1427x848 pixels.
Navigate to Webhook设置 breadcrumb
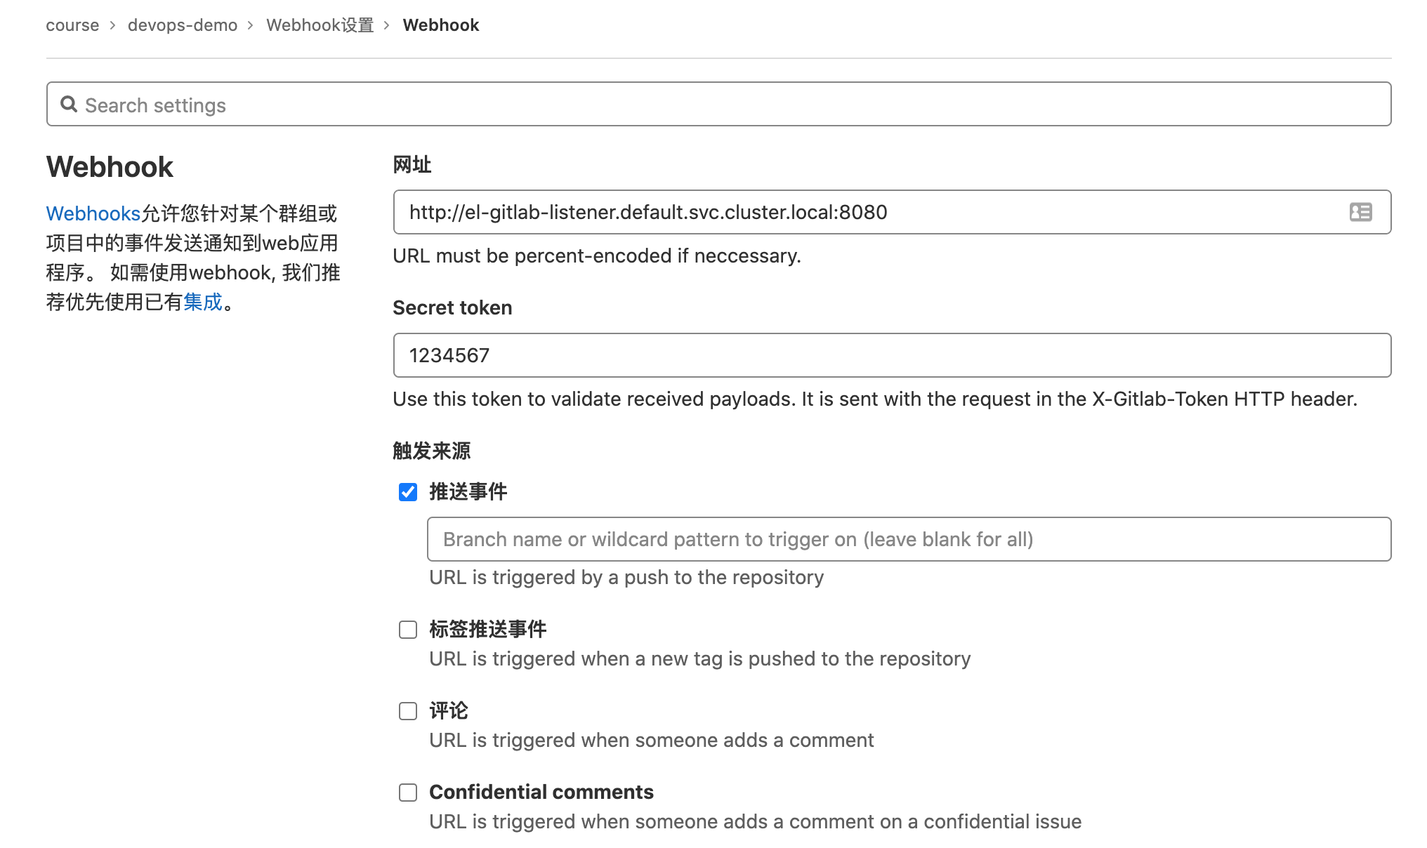point(320,25)
